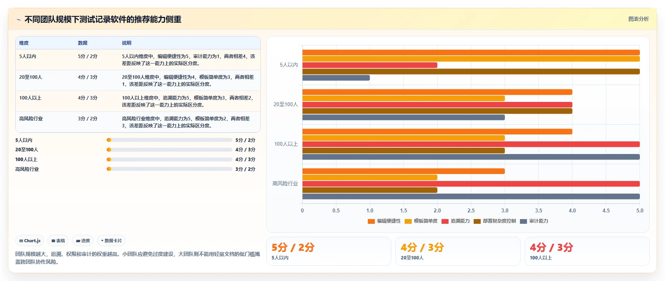Click the 100人以上 progress bar
Viewport: 665px width, 281px height.
(169, 160)
